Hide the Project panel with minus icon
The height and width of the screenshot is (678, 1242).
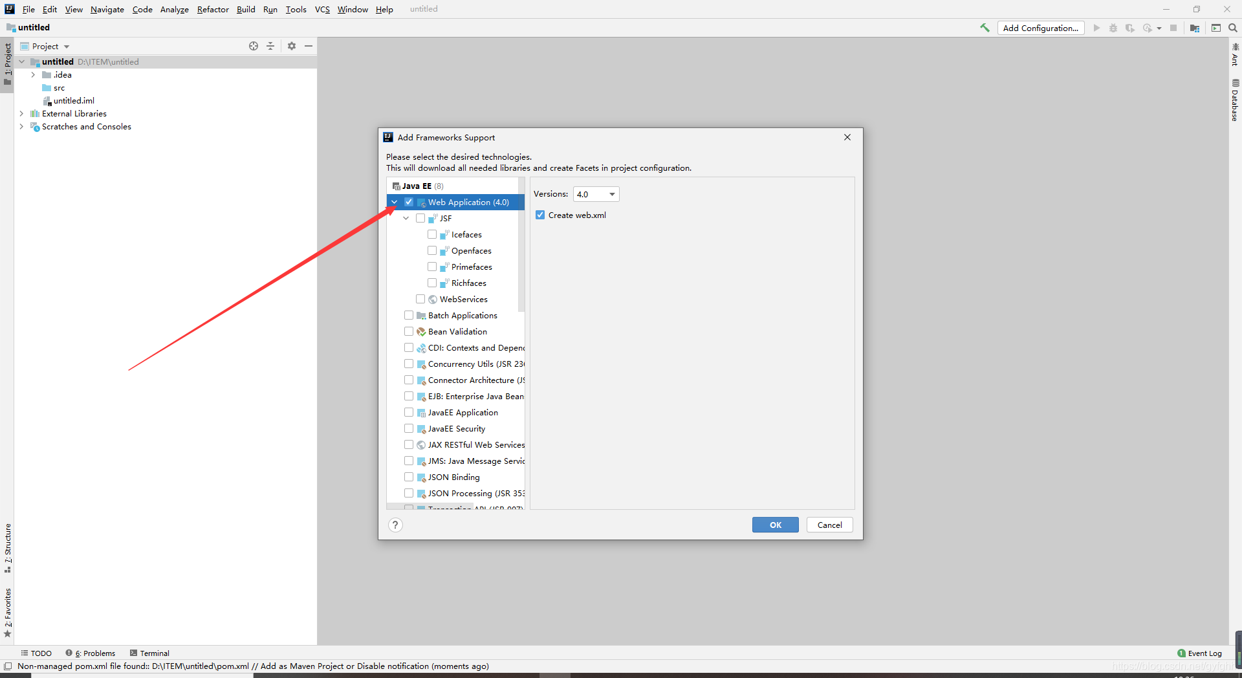coord(309,46)
